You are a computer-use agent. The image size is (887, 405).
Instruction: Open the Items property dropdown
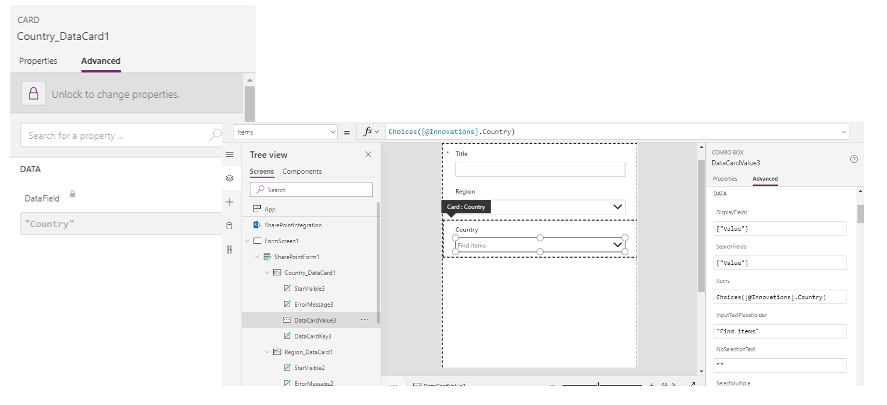tap(332, 132)
